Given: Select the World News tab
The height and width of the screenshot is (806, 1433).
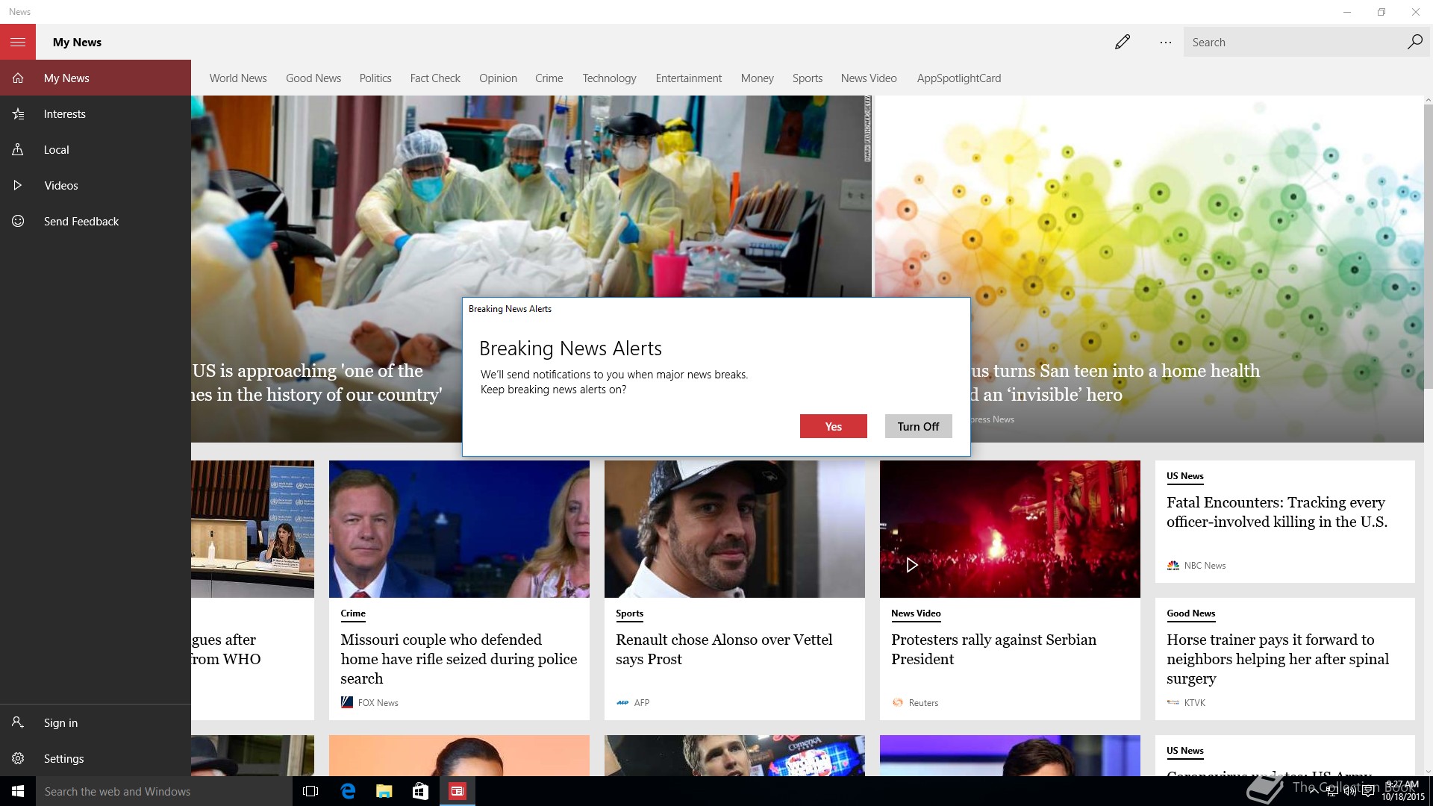Looking at the screenshot, I should 238,78.
